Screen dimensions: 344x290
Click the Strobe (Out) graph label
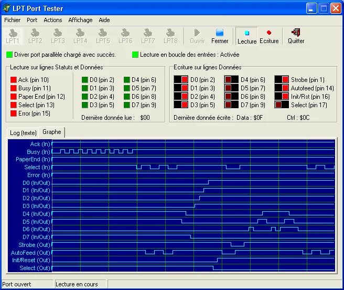click(35, 245)
